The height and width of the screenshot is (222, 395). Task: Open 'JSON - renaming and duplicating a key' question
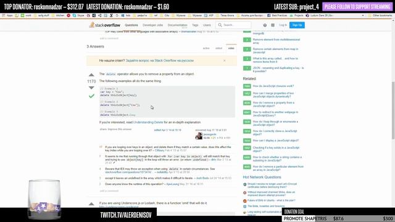pyautogui.click(x=278, y=70)
